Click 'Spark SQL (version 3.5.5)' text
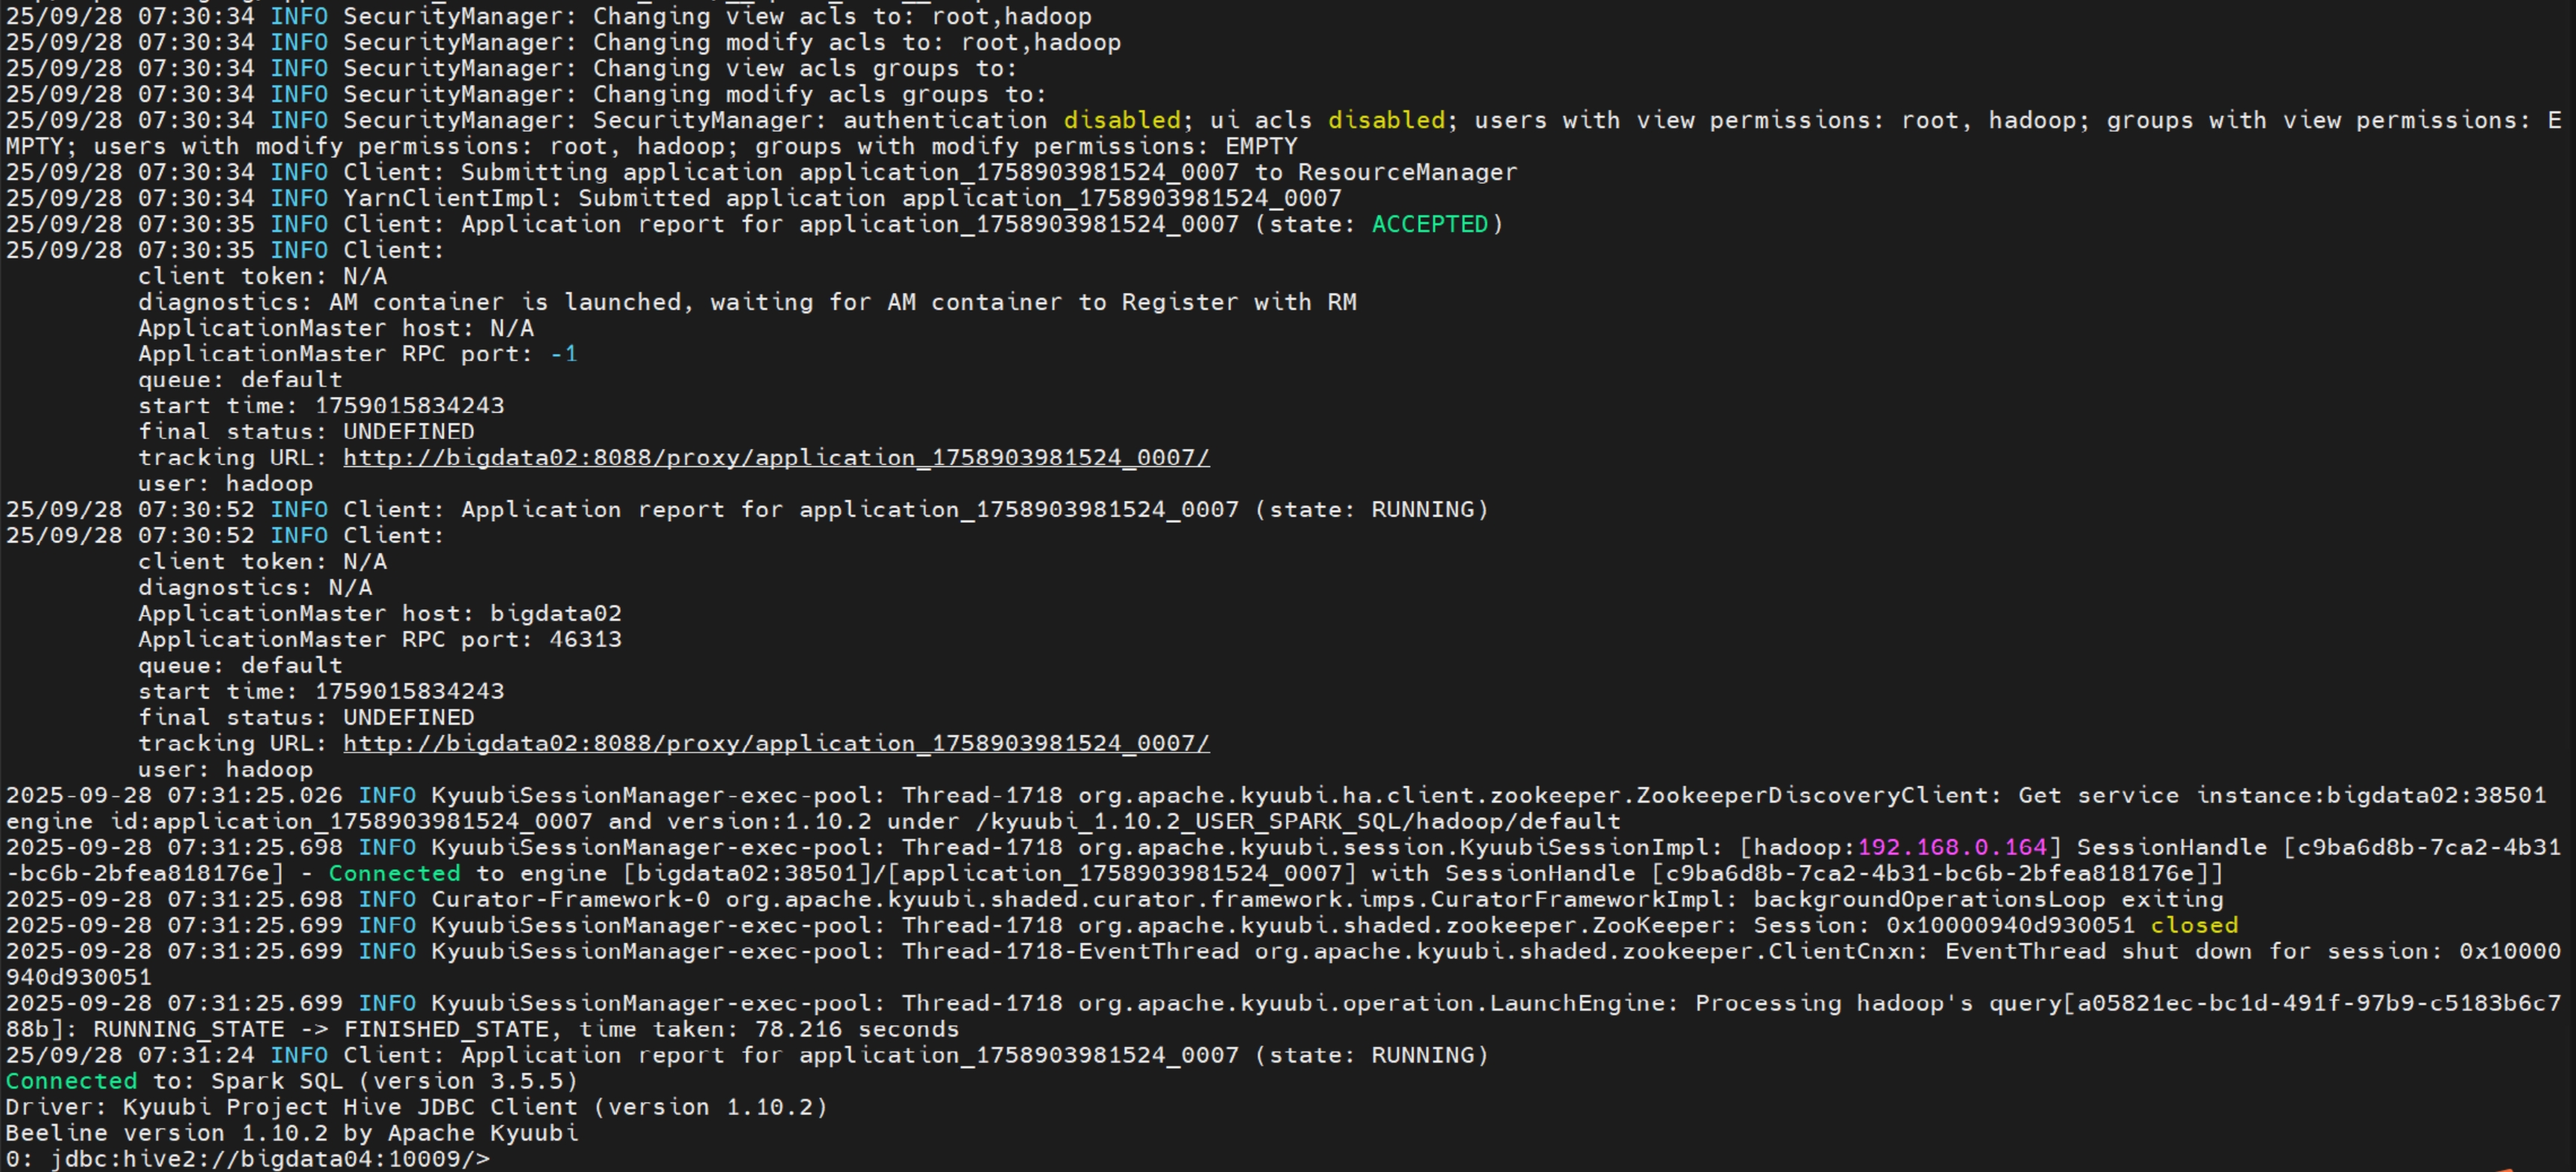Screen dimensions: 2576x1172 [x=394, y=1081]
